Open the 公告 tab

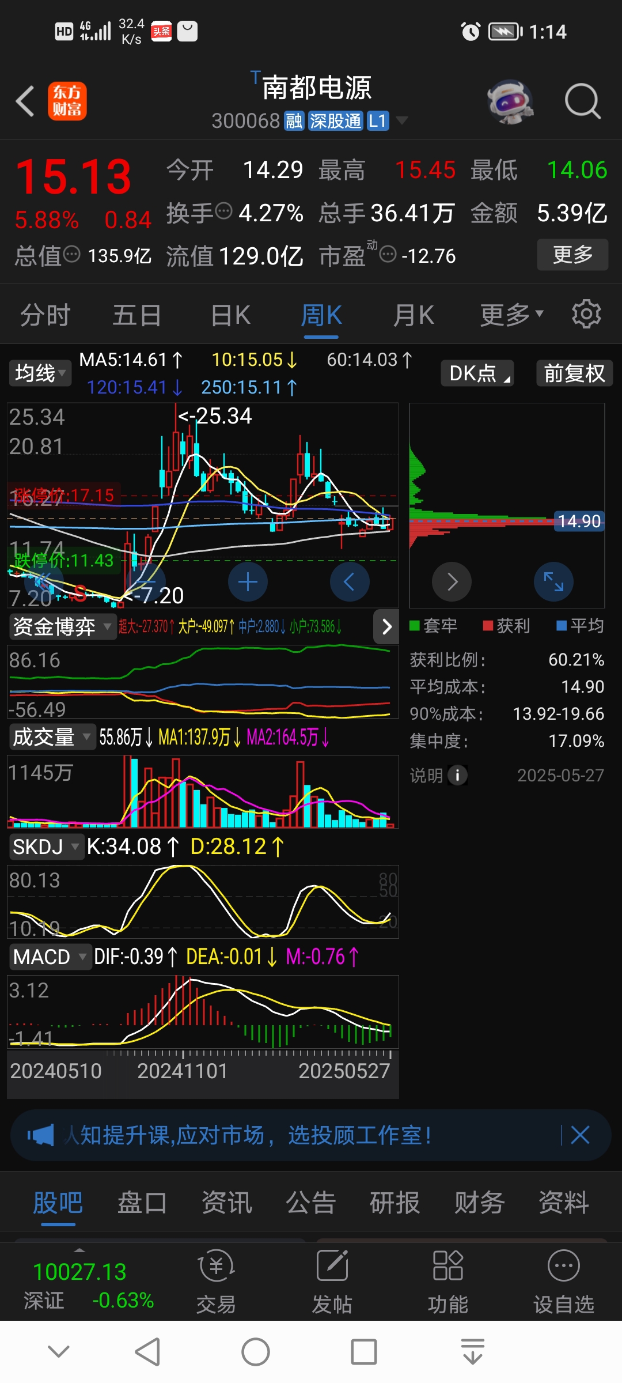click(x=310, y=1203)
